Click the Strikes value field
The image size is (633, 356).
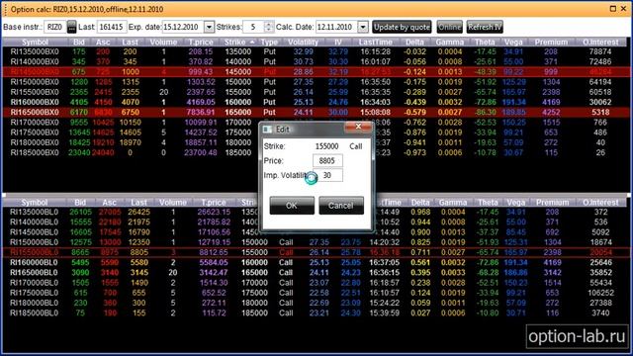(x=253, y=27)
